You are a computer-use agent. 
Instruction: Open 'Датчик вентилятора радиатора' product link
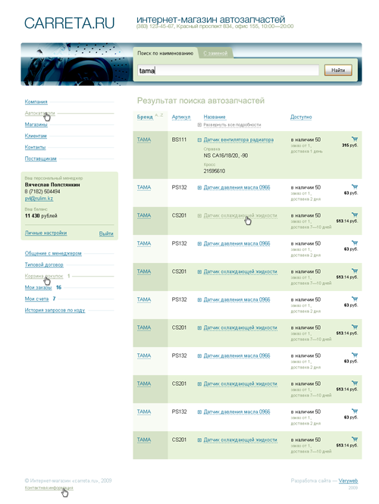tap(239, 139)
